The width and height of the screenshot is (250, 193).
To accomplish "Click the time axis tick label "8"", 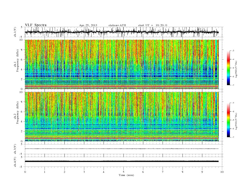I will click(x=182, y=172).
